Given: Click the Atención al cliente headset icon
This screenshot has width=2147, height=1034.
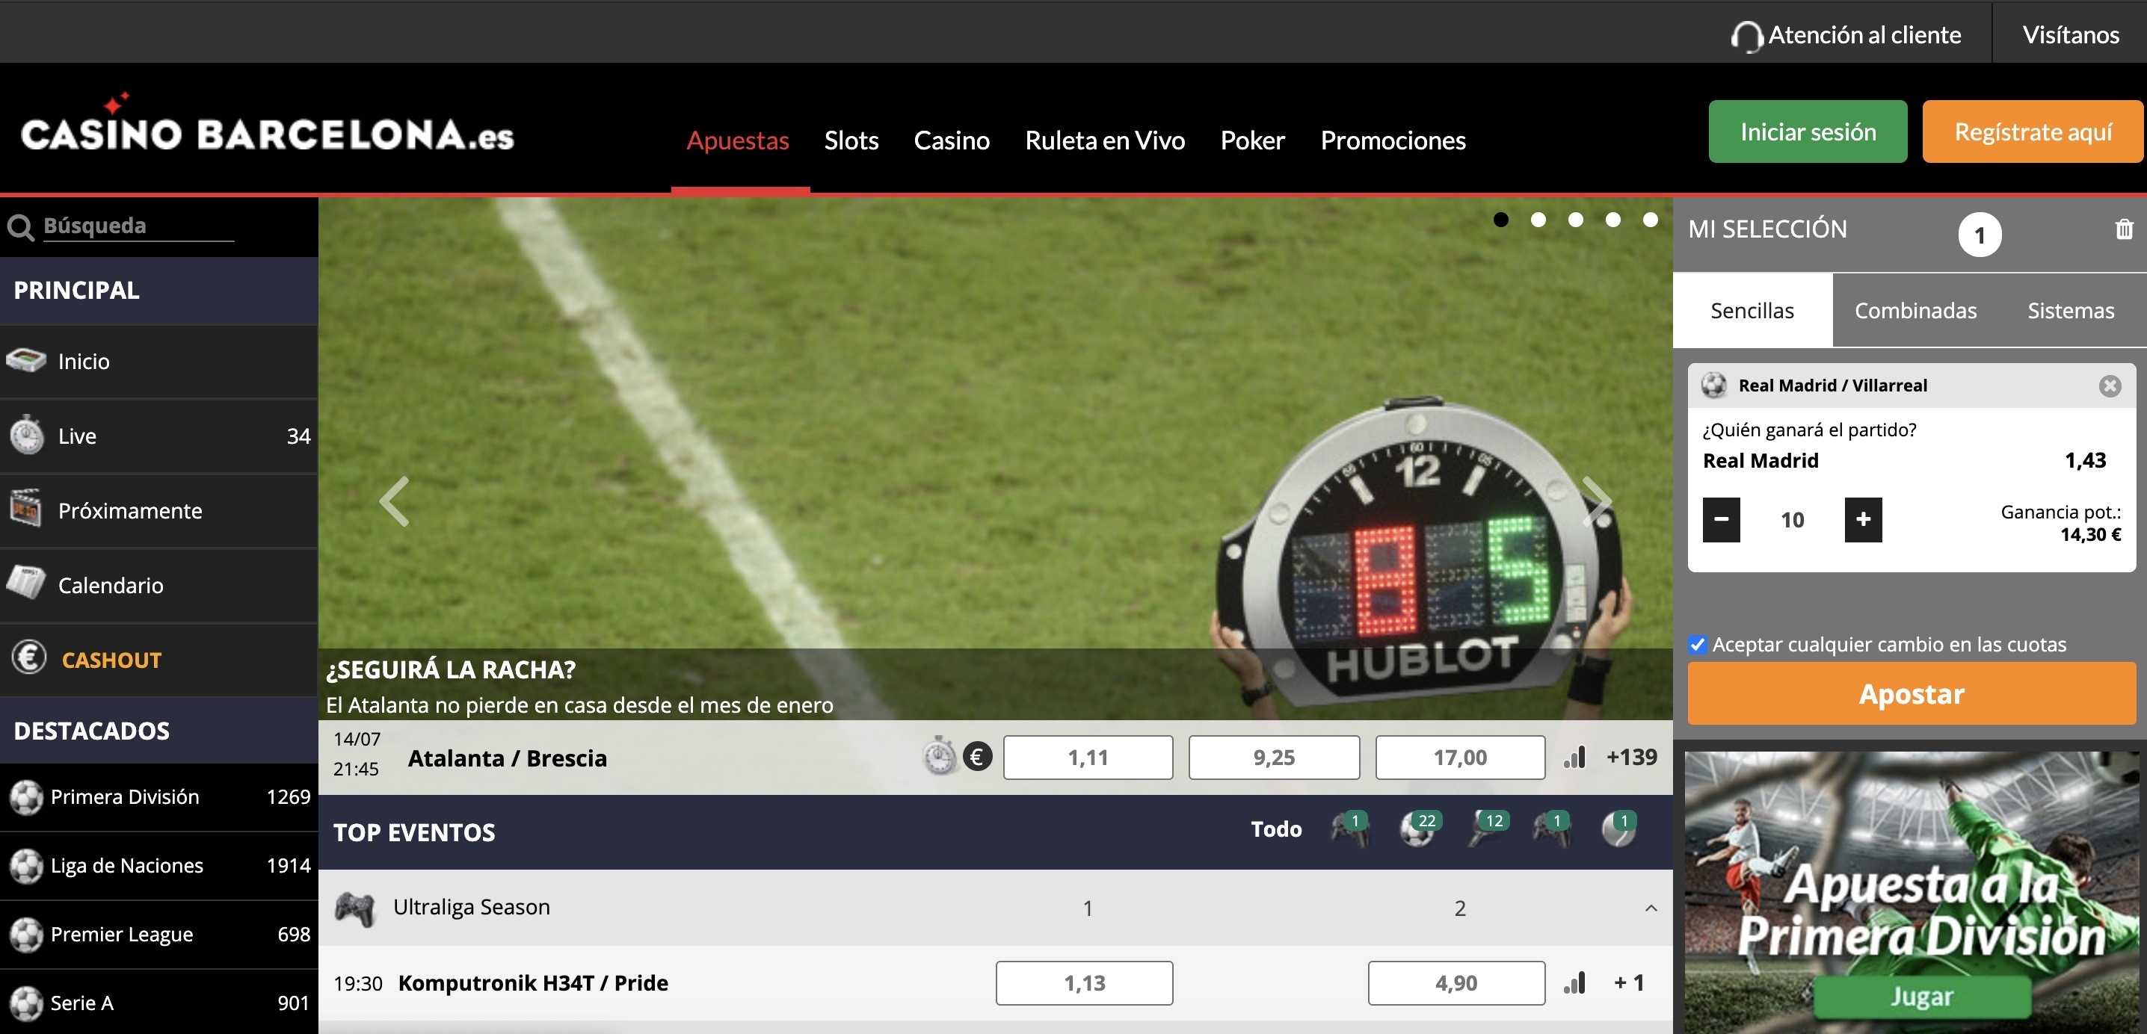Looking at the screenshot, I should click(1746, 36).
